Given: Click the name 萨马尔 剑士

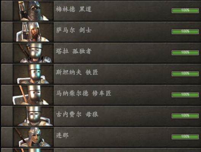Looking at the screenshot, I should [x=74, y=30].
